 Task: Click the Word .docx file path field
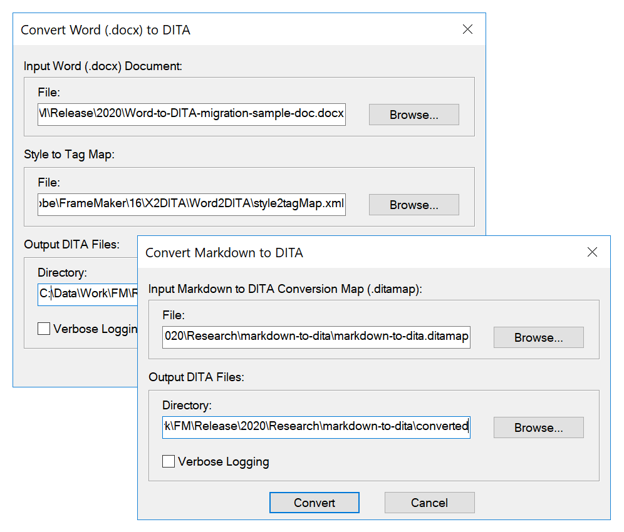click(x=191, y=115)
